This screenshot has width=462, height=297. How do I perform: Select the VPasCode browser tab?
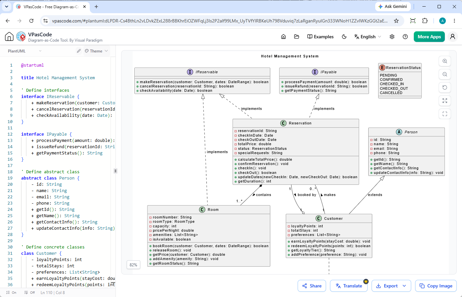click(51, 7)
